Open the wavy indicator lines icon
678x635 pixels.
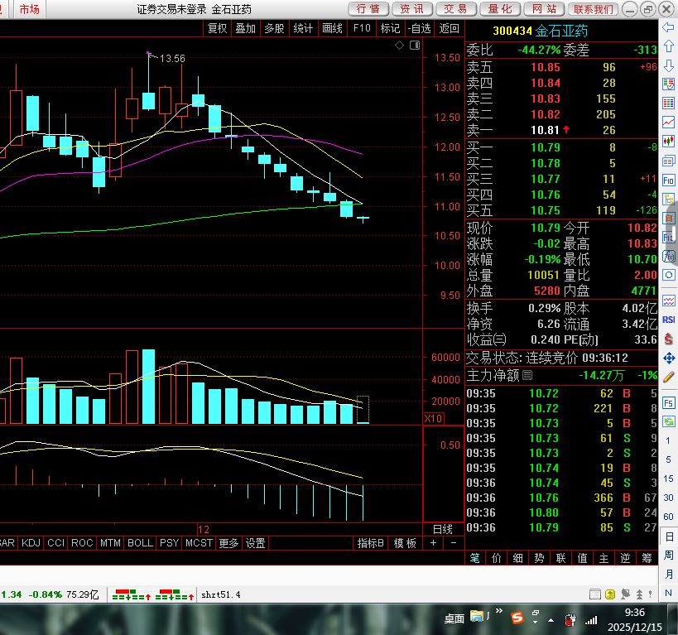668,301
